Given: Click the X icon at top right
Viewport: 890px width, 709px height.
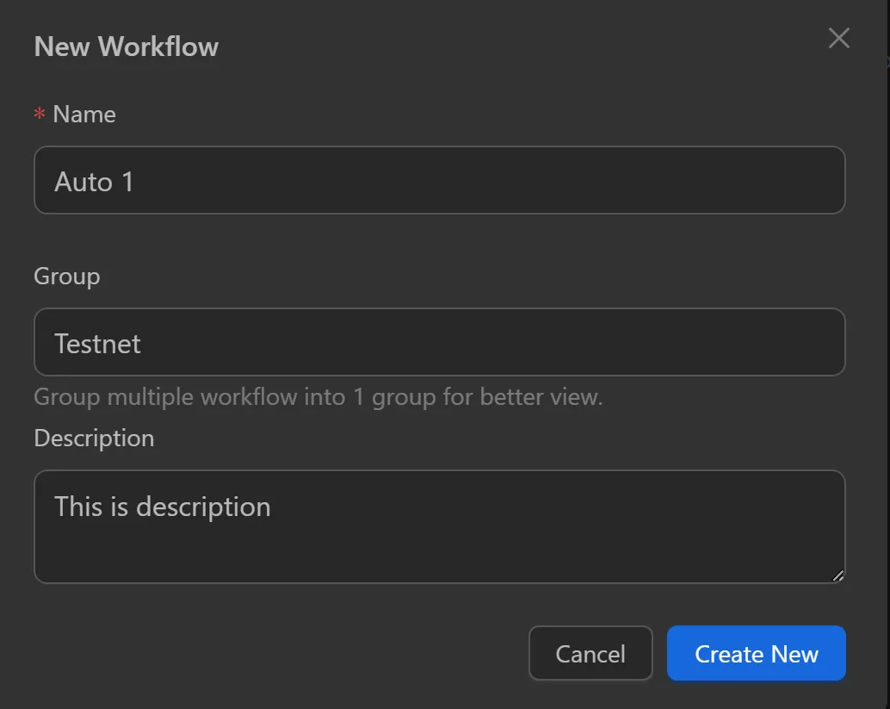Looking at the screenshot, I should (x=838, y=38).
